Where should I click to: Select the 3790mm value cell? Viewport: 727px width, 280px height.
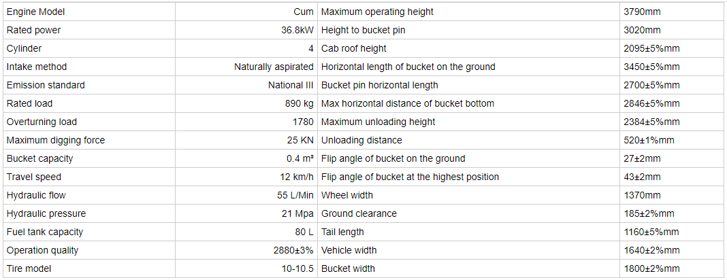(673, 12)
